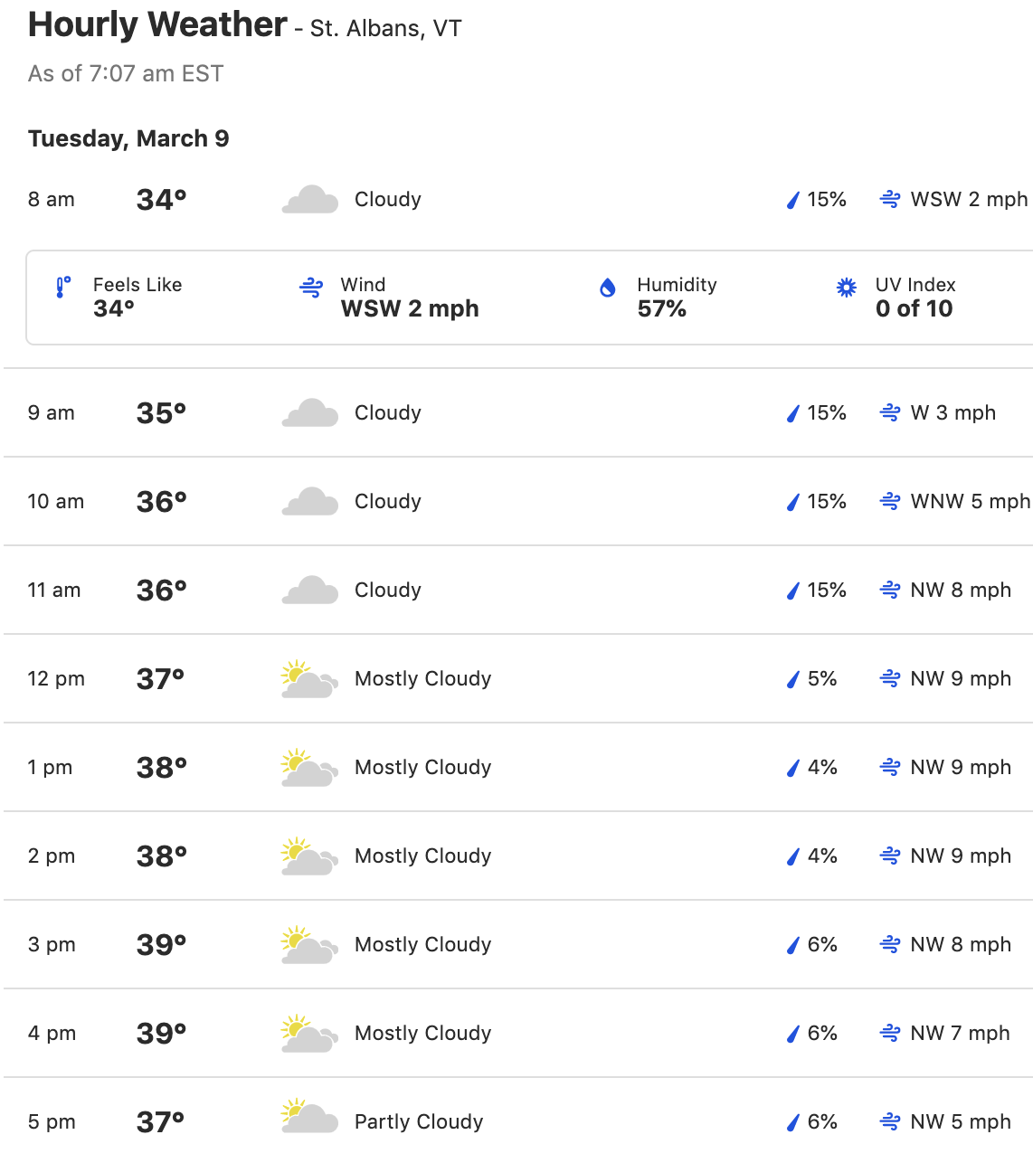Click the wind icon in 3 pm row

[x=890, y=945]
